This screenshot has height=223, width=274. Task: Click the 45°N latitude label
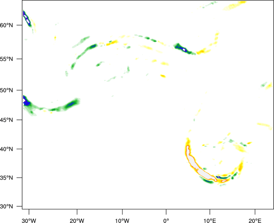point(7,120)
